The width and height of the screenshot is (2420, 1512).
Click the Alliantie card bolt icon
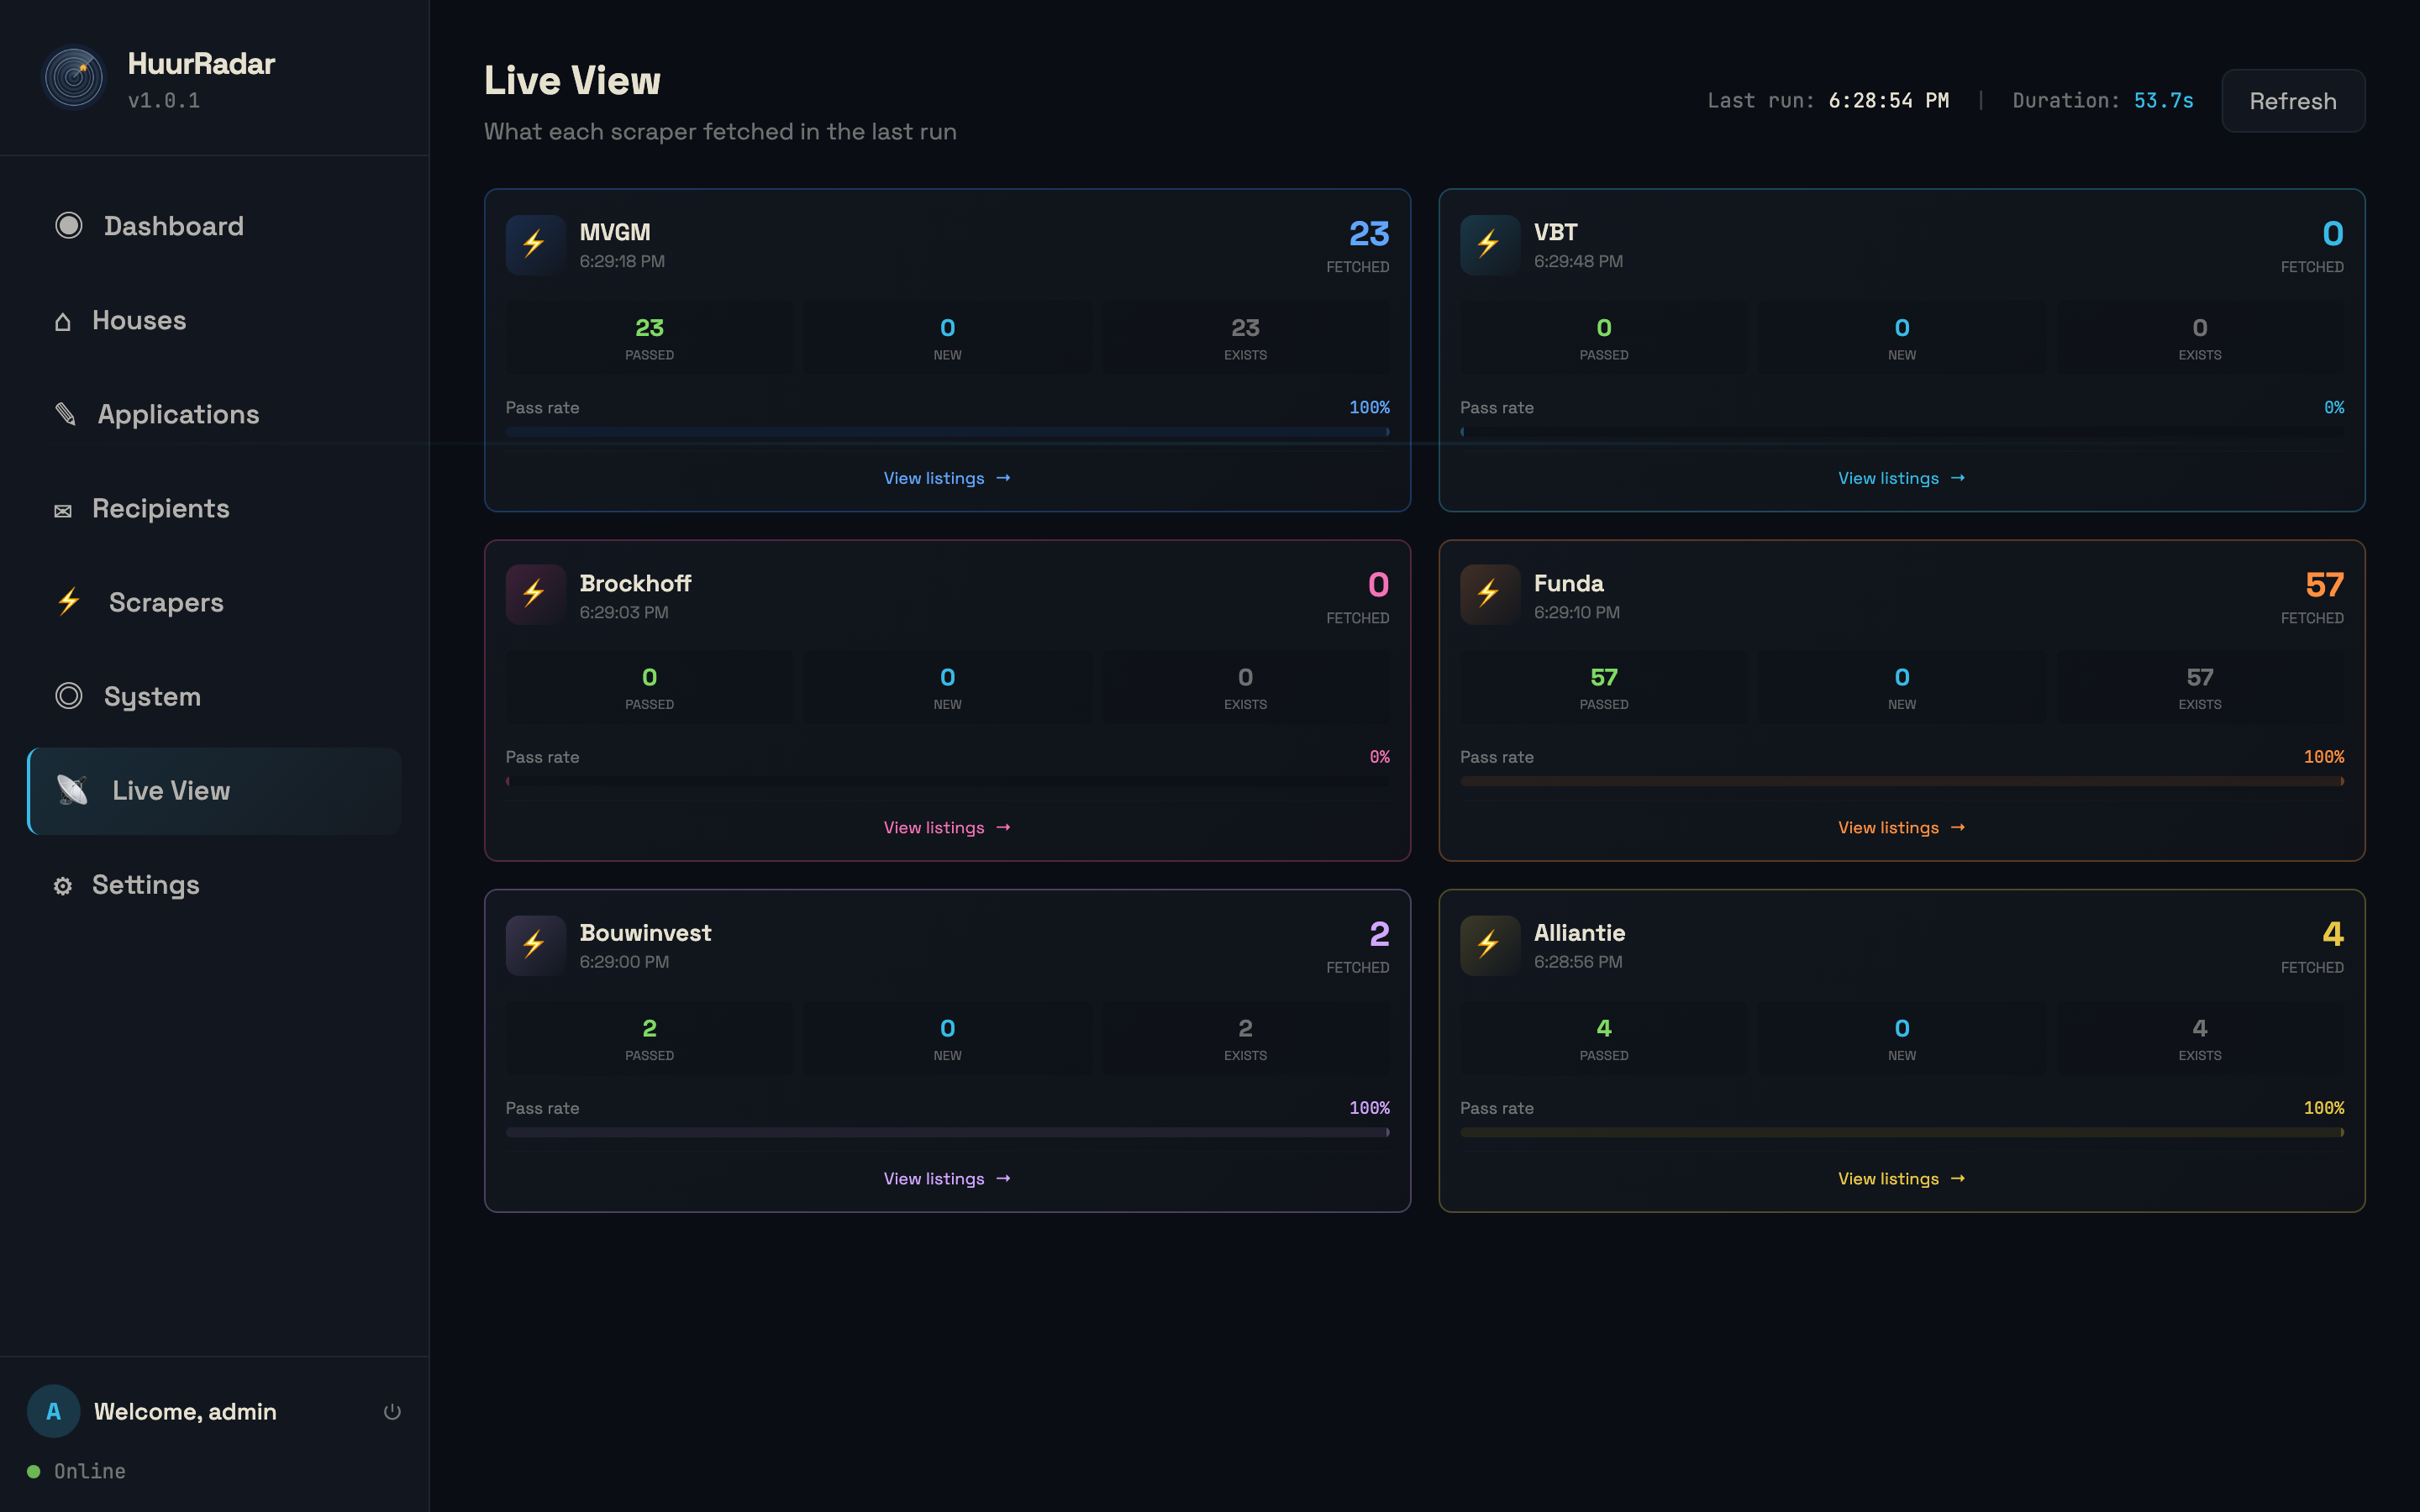[1489, 945]
